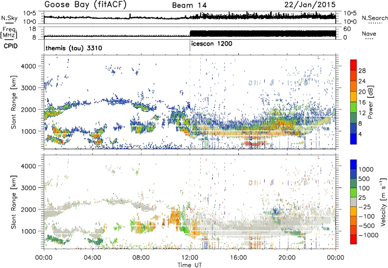
Task: Click the red bottom segment of the velocity colorbar
Action: click(354, 239)
